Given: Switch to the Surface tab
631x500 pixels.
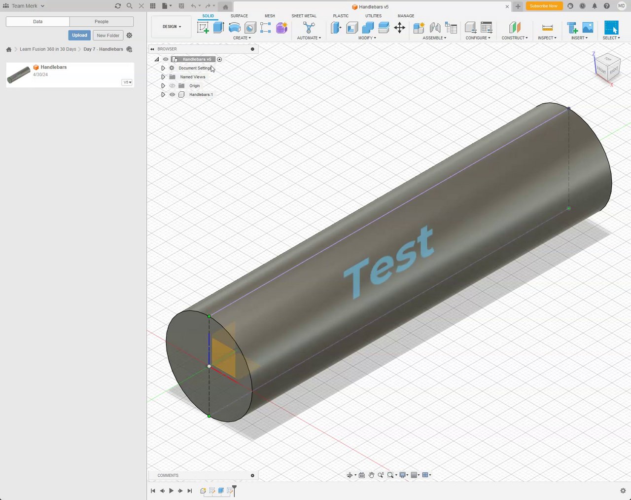Looking at the screenshot, I should [x=239, y=16].
